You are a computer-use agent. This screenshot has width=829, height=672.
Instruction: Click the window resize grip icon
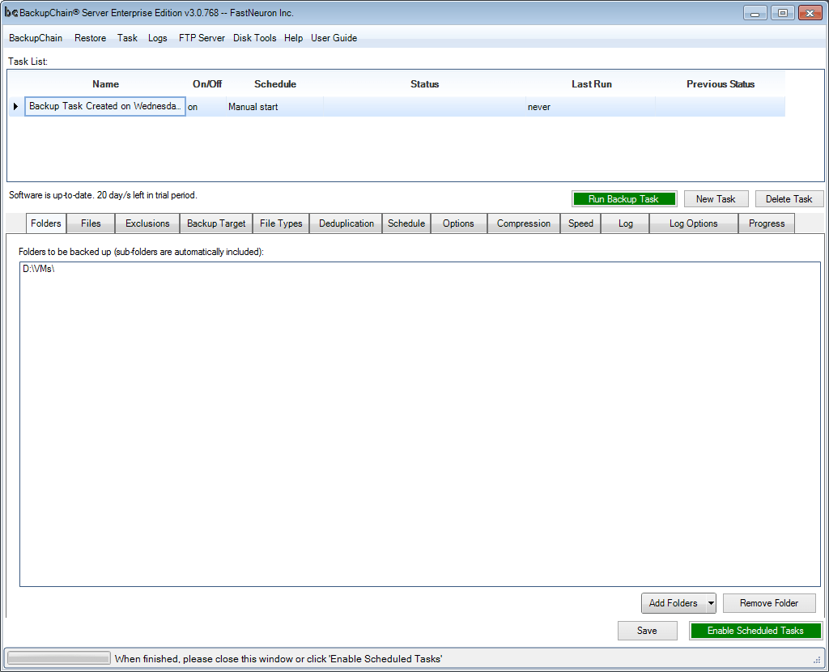pos(817,660)
